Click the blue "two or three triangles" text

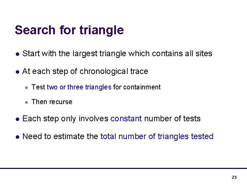[79, 87]
